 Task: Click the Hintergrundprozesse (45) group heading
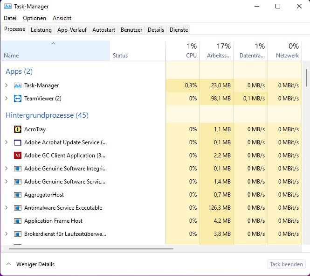point(47,115)
